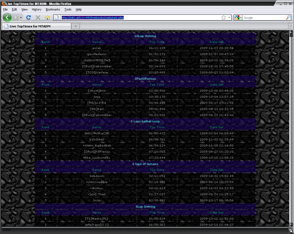Click the webstats URL in the address bar

(93, 18)
